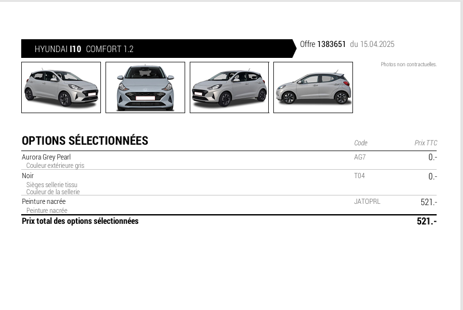Open the head-on front view car photo
The height and width of the screenshot is (310, 463).
[145, 87]
